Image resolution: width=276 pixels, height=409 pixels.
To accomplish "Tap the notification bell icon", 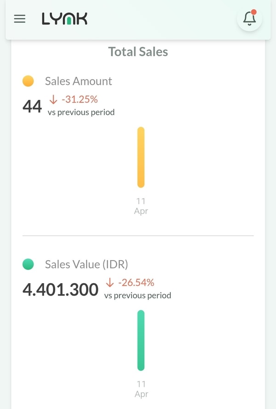I will [x=249, y=19].
